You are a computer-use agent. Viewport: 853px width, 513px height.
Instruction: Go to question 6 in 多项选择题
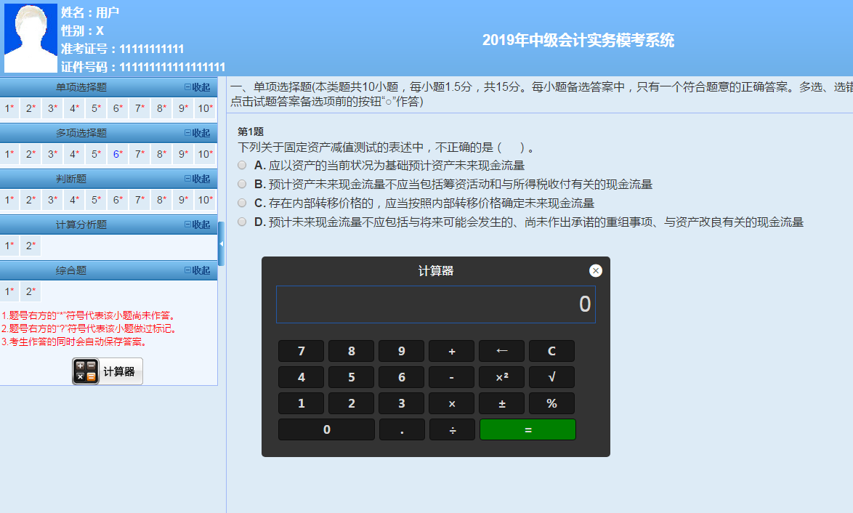(x=118, y=155)
